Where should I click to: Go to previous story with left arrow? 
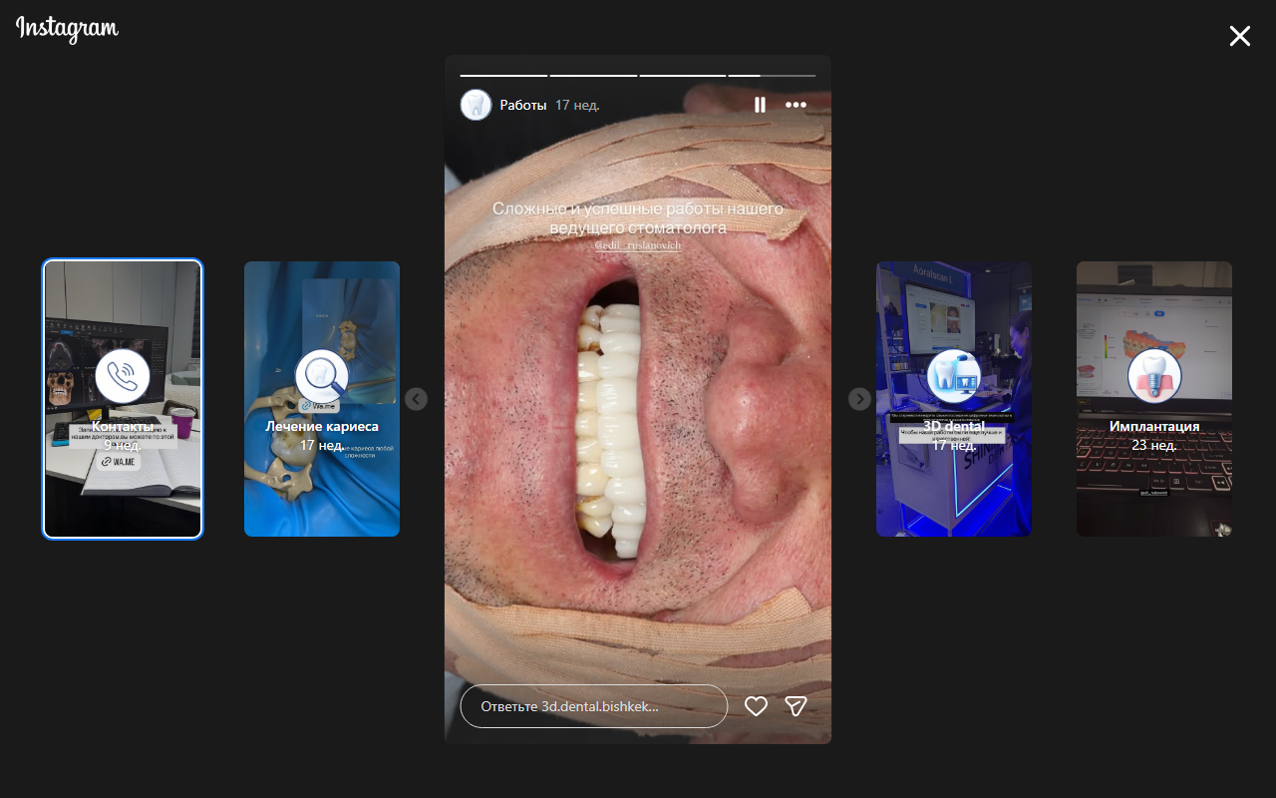pyautogui.click(x=417, y=399)
